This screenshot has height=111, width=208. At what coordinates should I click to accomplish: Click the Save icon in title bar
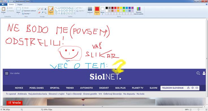click(5, 1)
